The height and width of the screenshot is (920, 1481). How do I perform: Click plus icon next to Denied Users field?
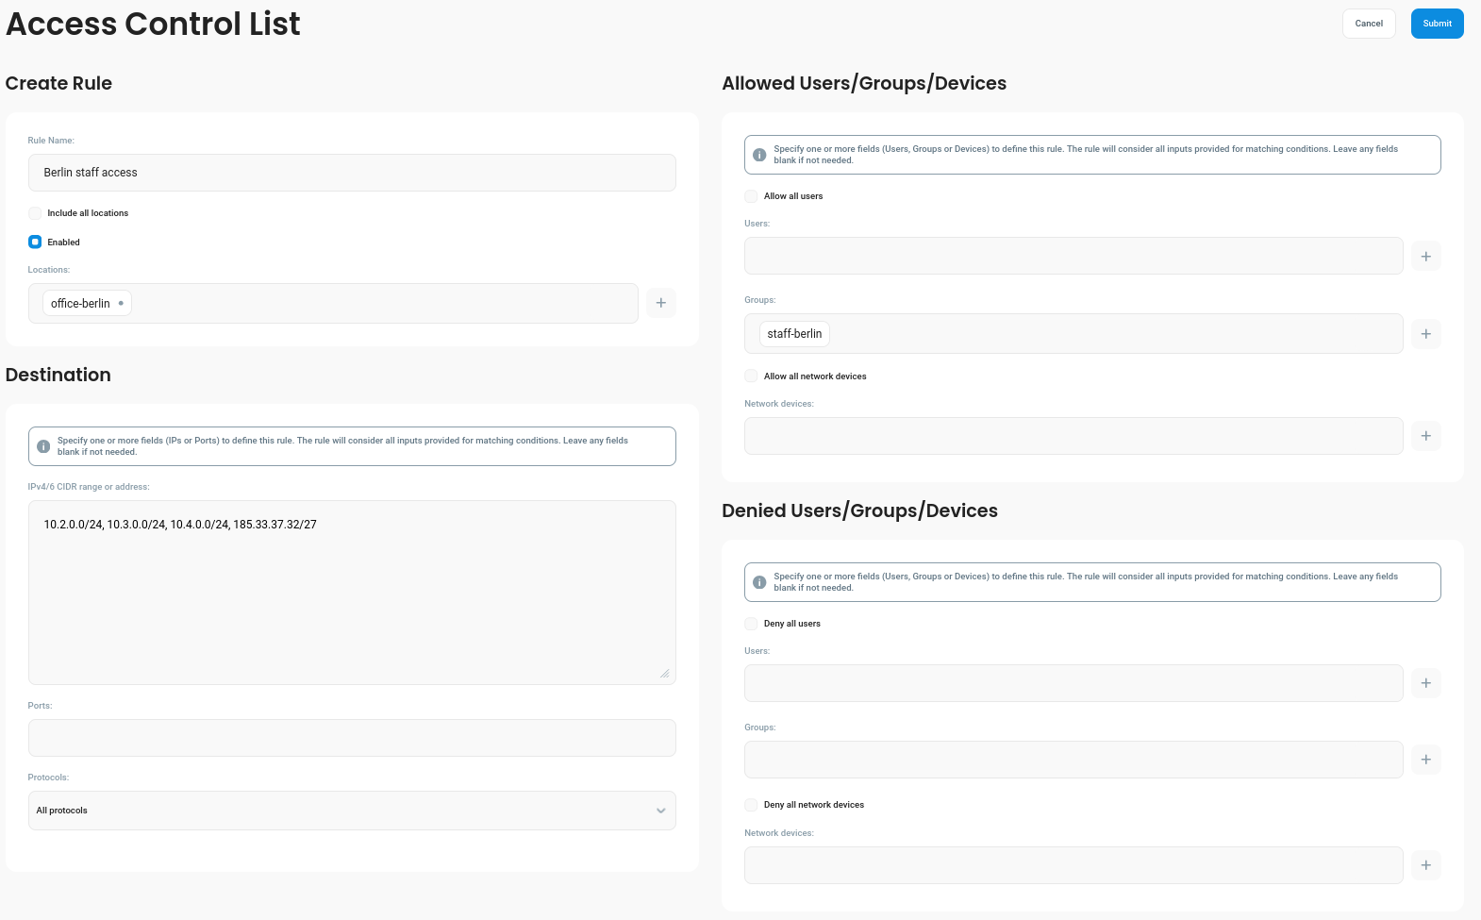coord(1425,683)
